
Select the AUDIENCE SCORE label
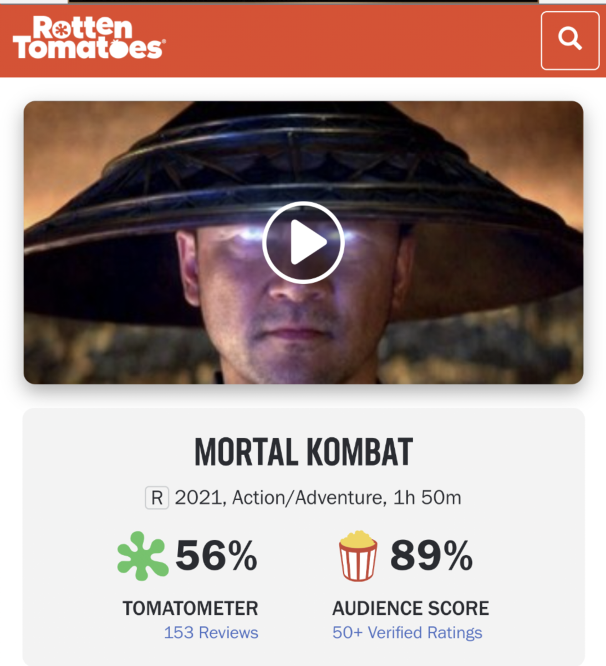411,608
